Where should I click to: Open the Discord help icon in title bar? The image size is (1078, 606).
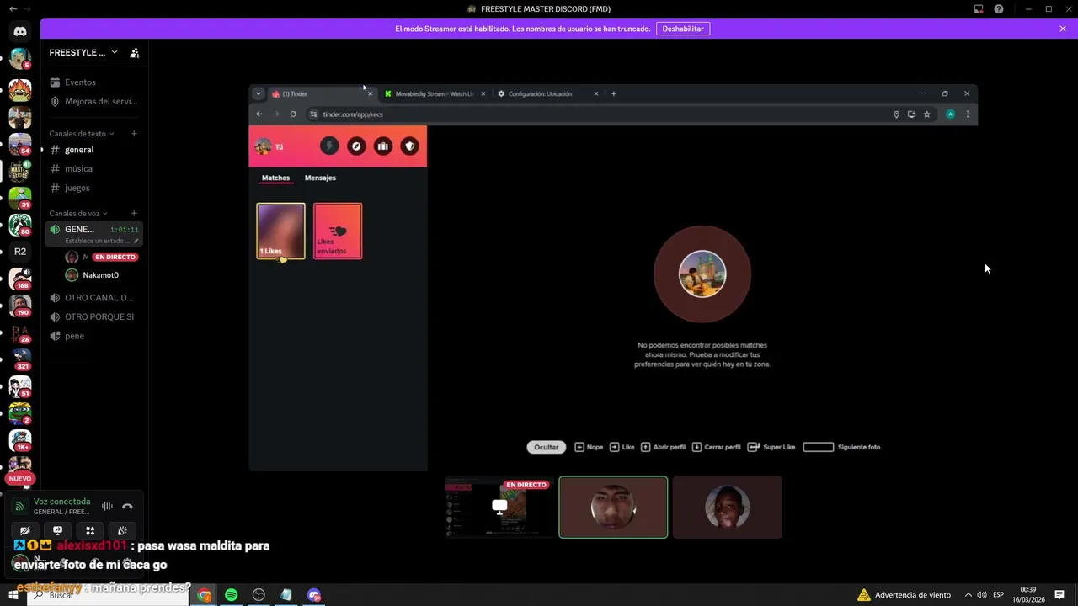(x=999, y=9)
